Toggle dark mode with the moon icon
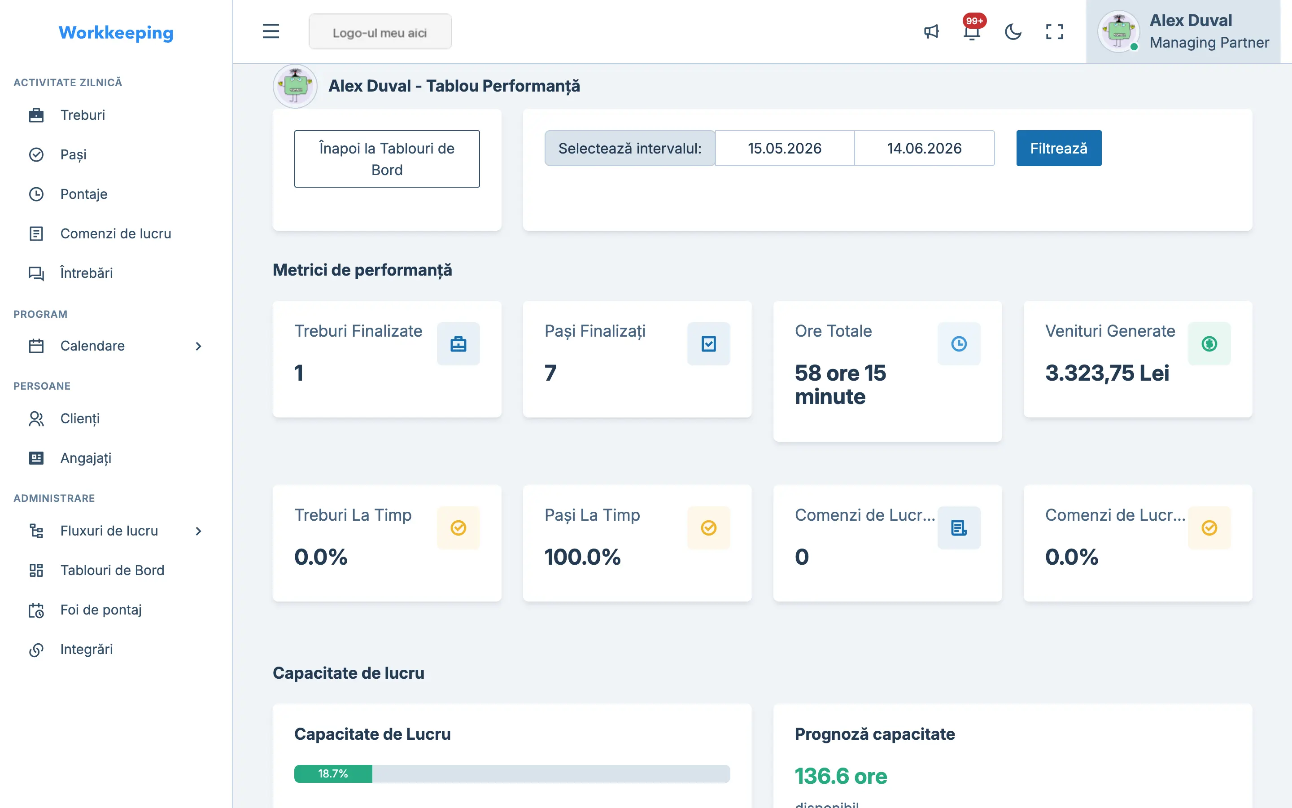The image size is (1292, 808). tap(1013, 31)
